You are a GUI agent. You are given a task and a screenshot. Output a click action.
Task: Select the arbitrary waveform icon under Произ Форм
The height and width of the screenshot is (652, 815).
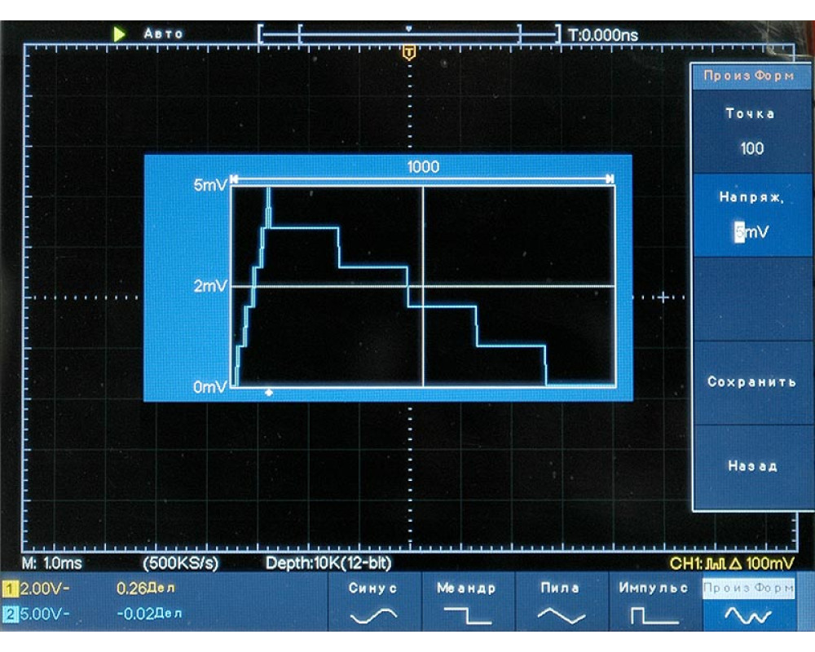748,617
